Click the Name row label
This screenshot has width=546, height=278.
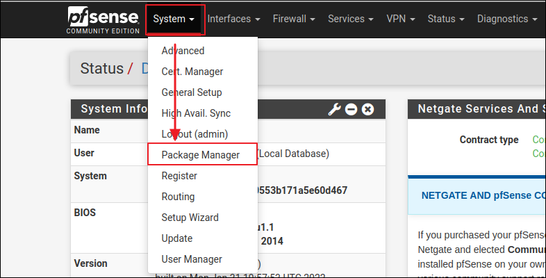click(87, 130)
